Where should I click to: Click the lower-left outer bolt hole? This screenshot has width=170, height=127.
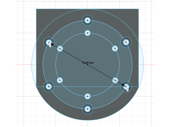[49, 87]
